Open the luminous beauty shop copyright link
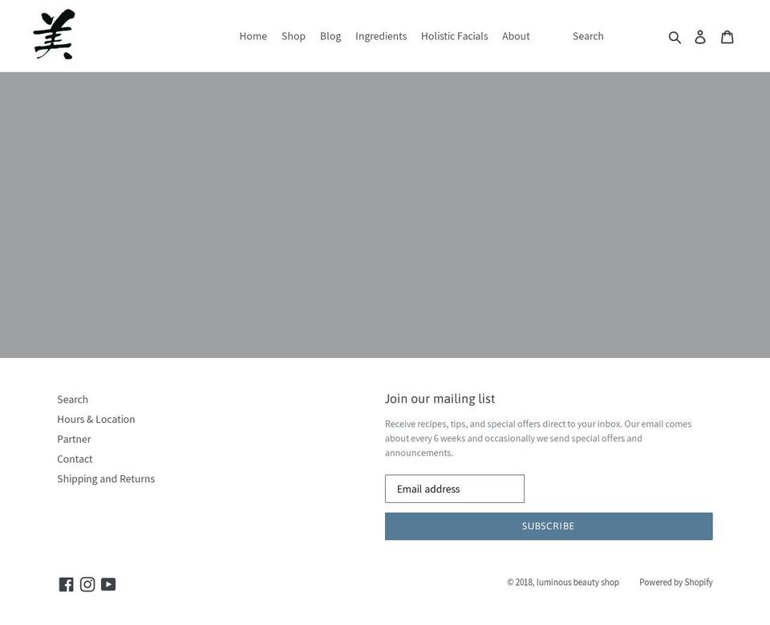This screenshot has width=770, height=625. click(x=577, y=582)
